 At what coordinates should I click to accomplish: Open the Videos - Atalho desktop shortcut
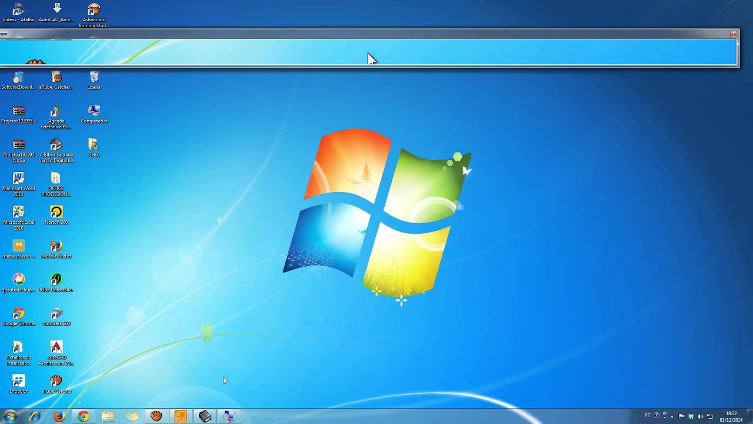point(18,12)
